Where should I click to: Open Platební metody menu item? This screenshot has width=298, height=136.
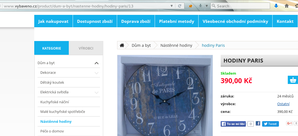coord(176,21)
